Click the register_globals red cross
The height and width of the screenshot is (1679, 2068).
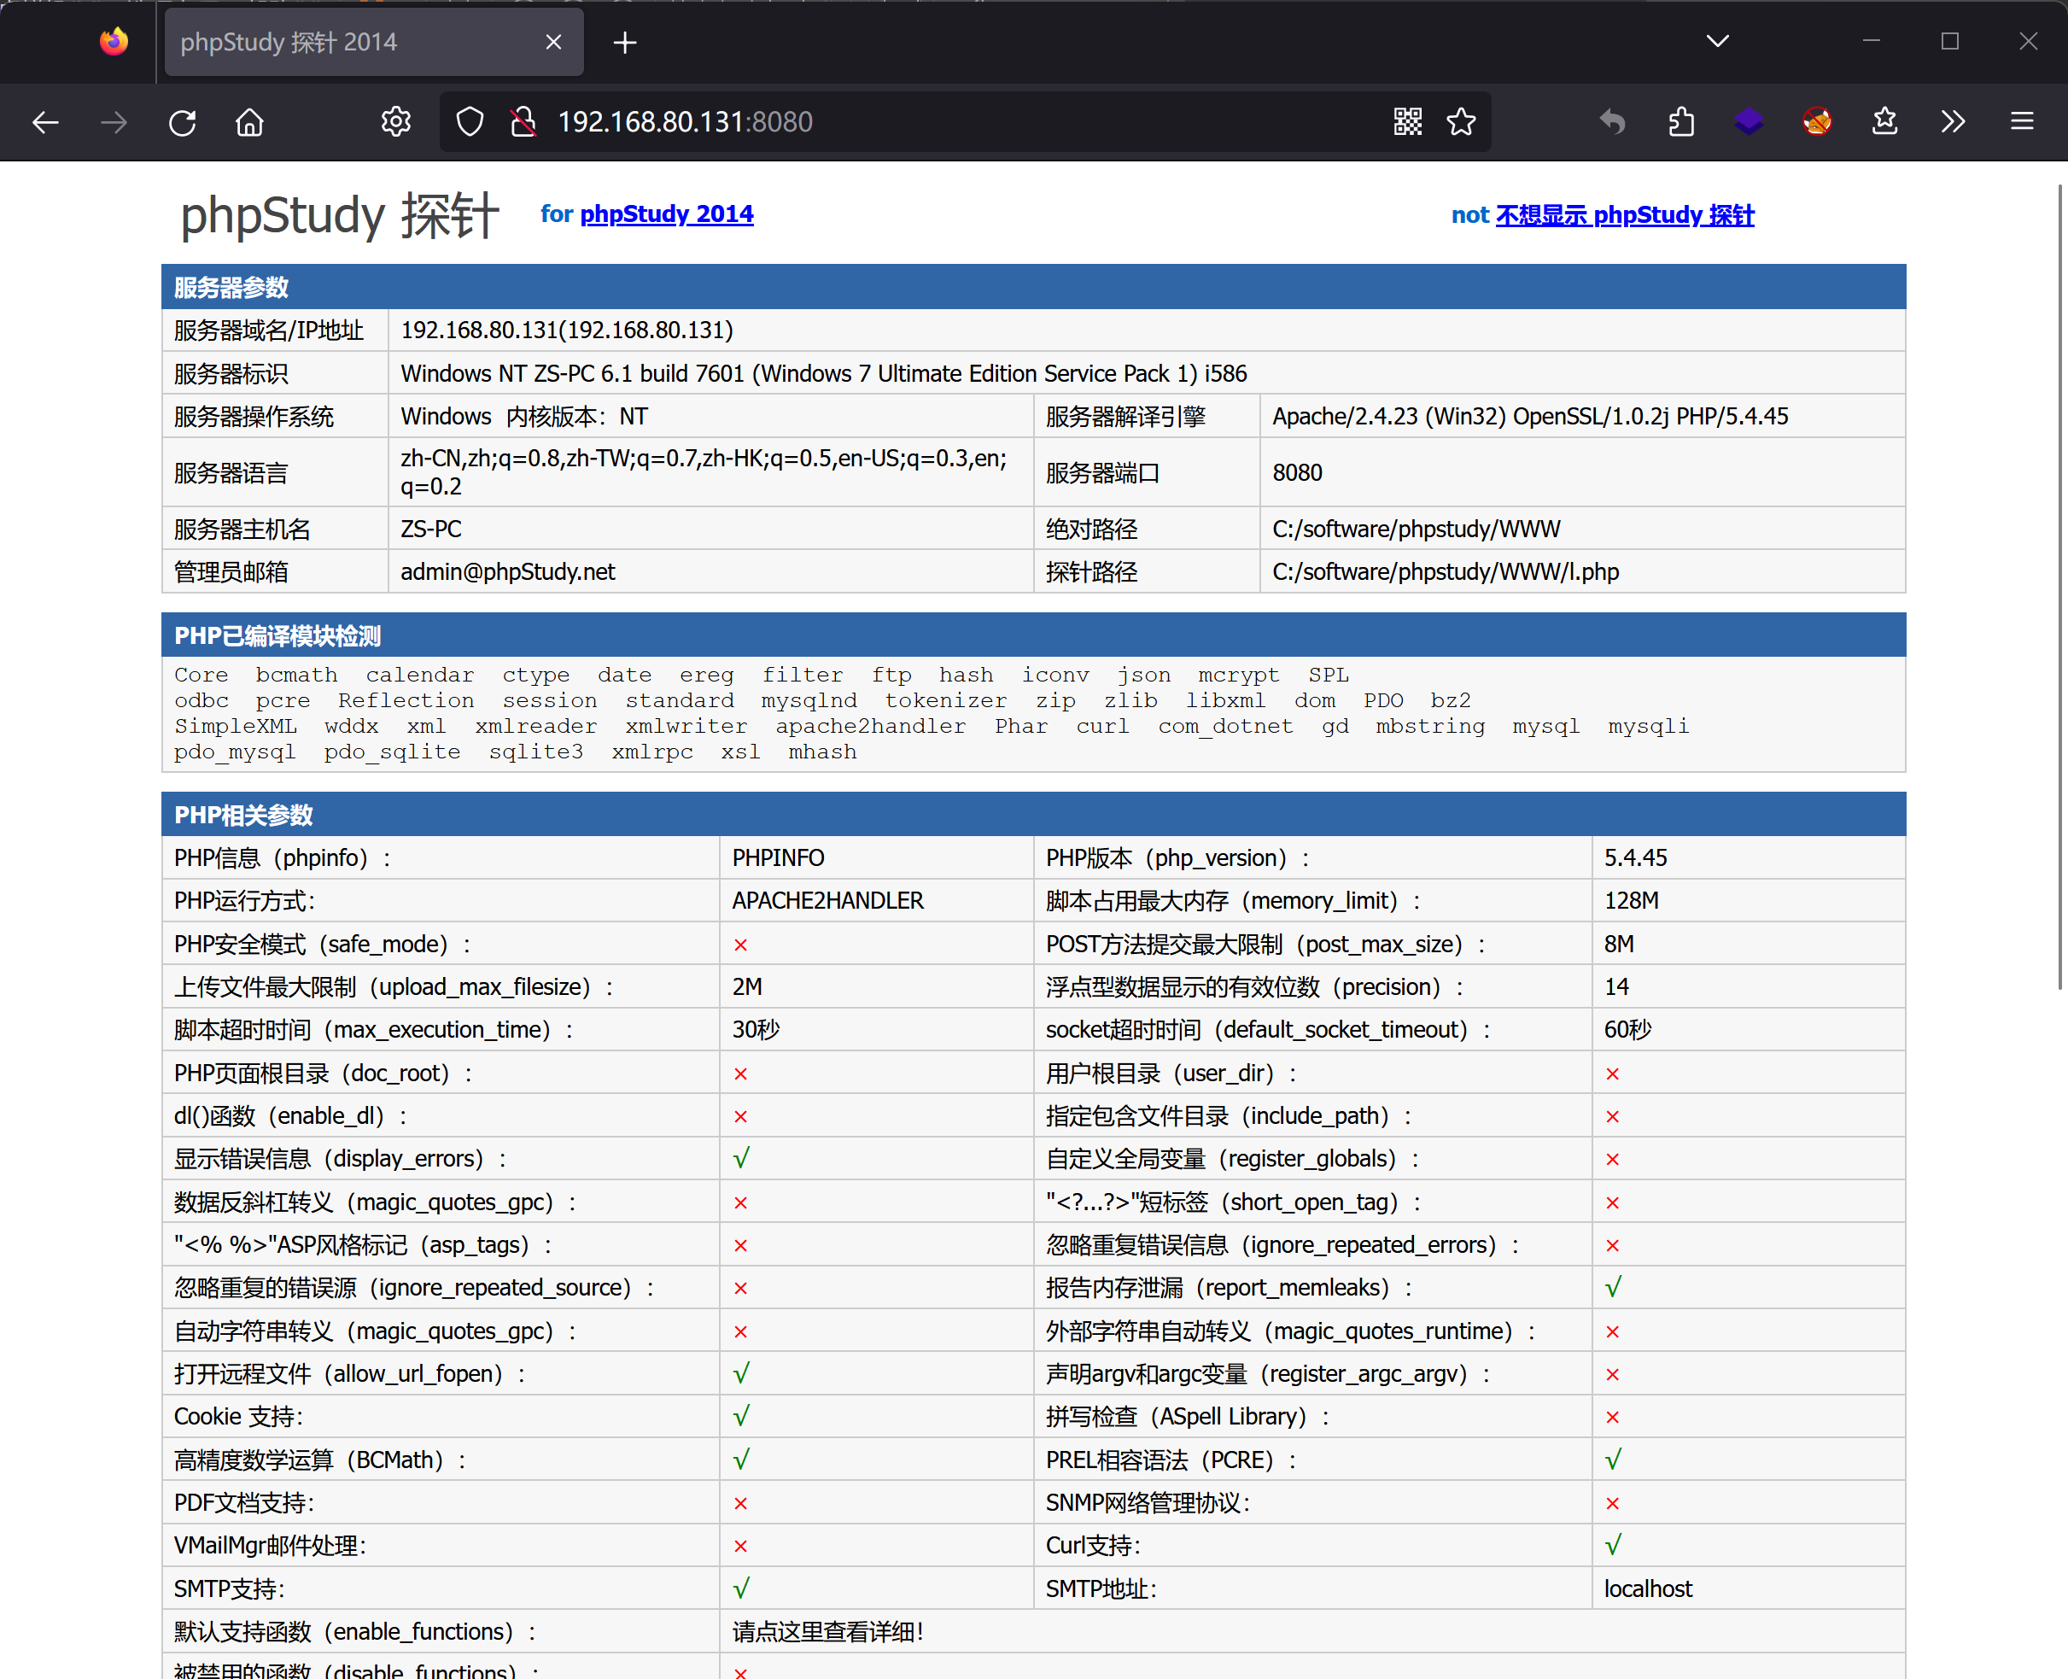pyautogui.click(x=1613, y=1160)
